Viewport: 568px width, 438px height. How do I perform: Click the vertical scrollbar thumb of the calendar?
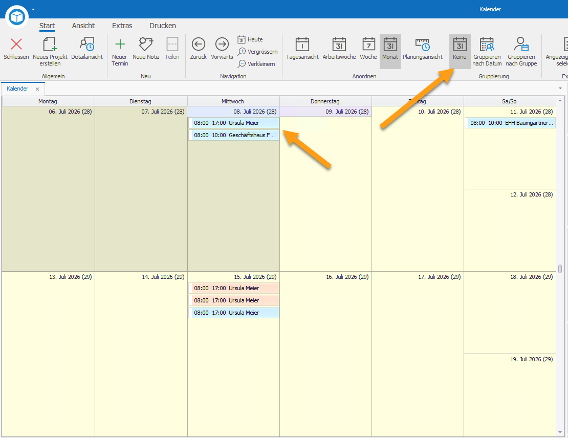pos(560,269)
